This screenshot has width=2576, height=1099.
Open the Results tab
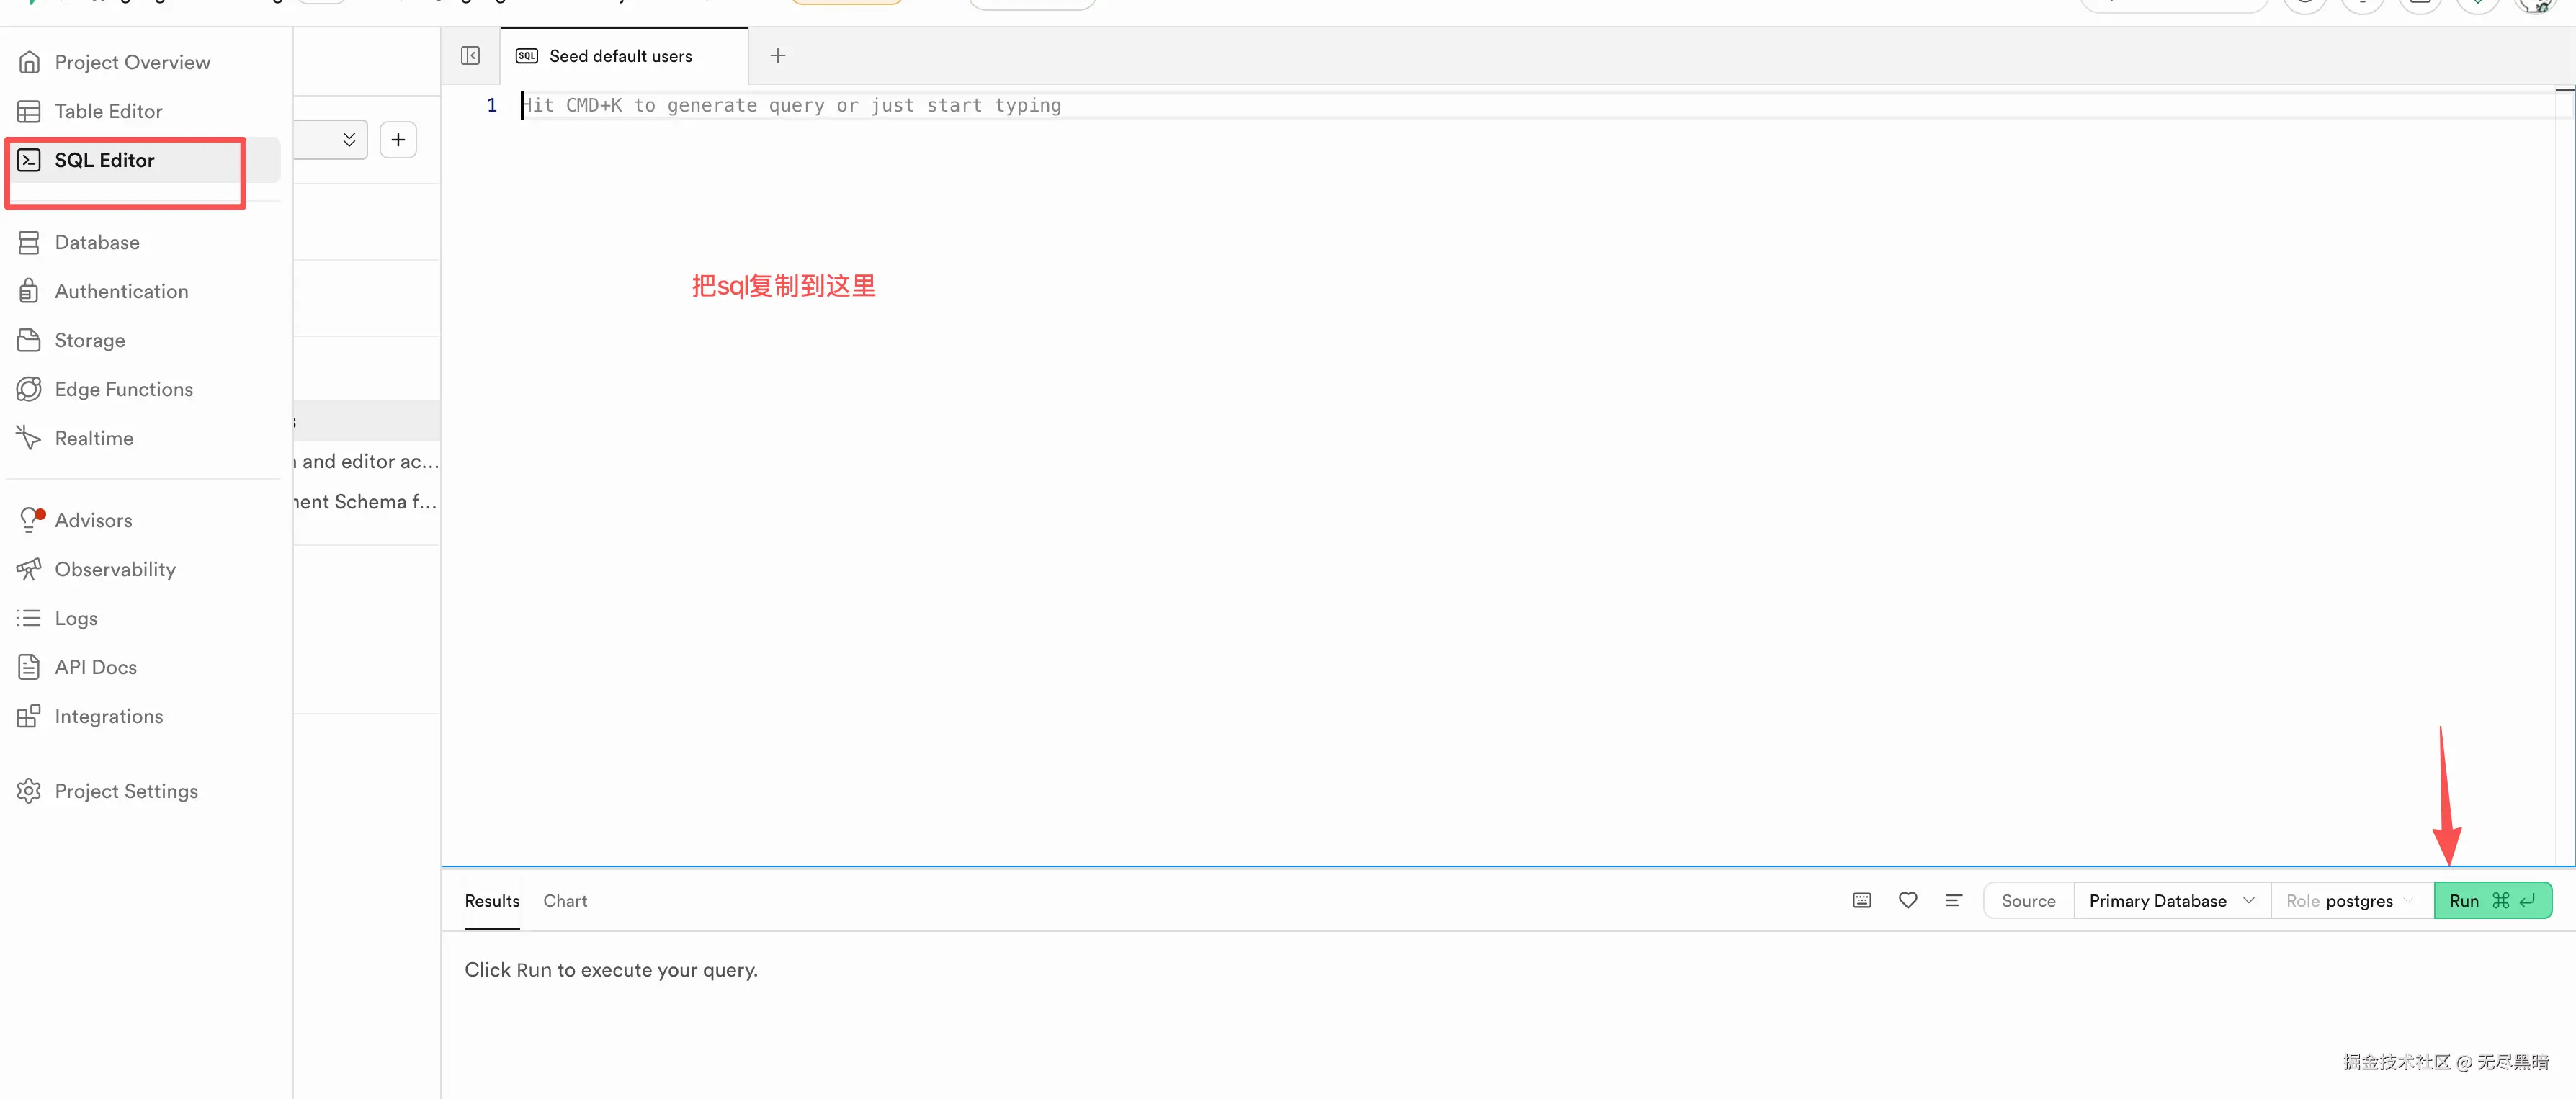click(492, 900)
